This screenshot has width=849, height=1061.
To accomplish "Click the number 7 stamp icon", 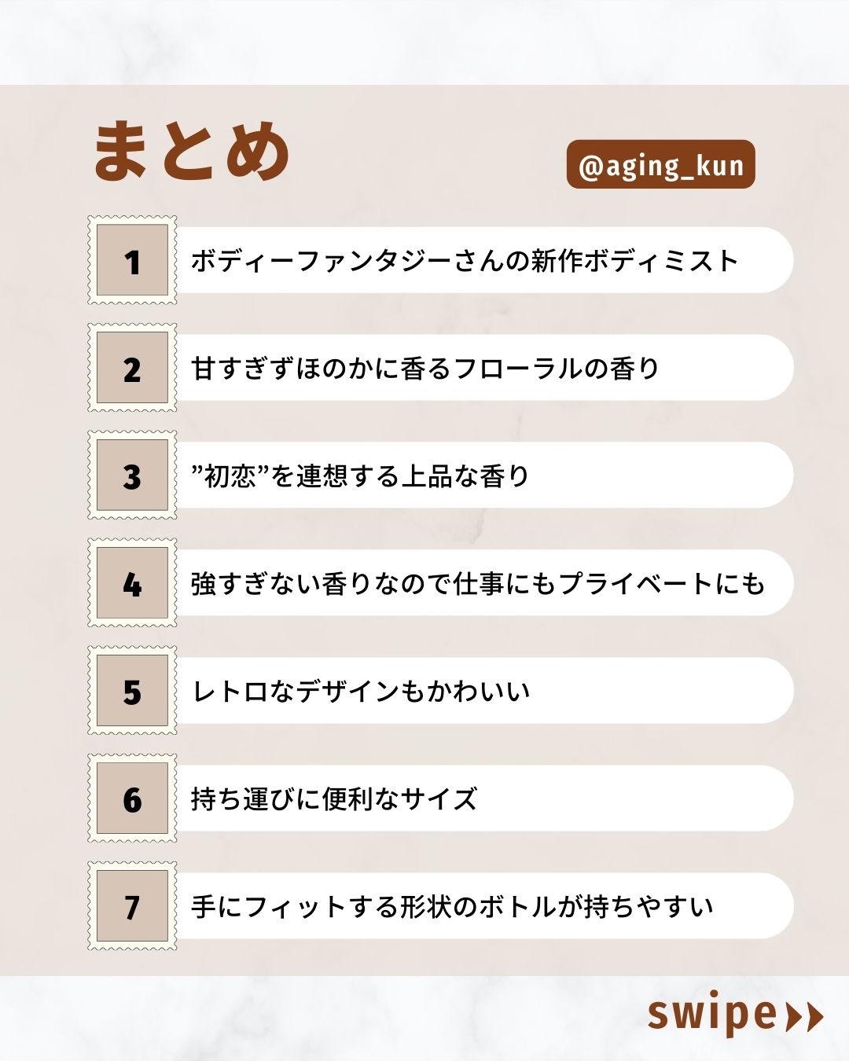I will 132,906.
